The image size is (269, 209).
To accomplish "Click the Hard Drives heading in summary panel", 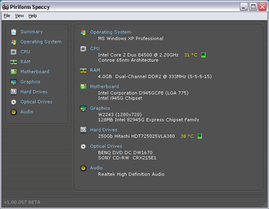I will (104, 130).
